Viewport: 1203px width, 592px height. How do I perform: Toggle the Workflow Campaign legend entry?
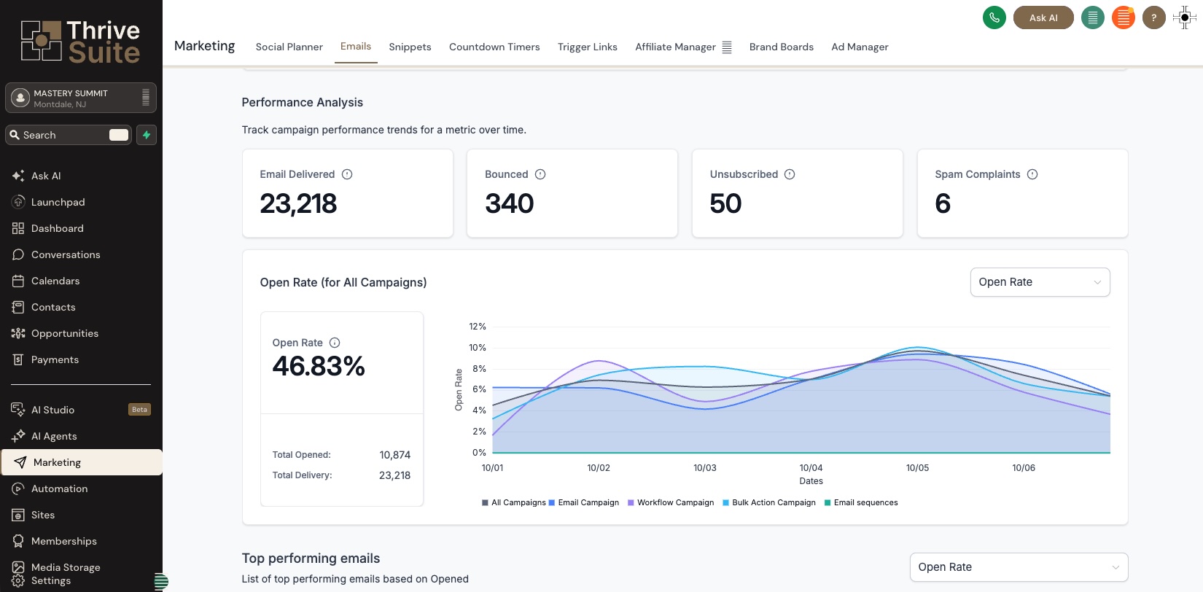click(671, 502)
